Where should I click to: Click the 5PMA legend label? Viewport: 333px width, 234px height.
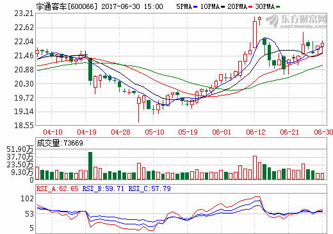(x=184, y=6)
